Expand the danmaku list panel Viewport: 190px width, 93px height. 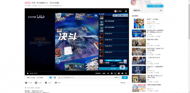pyautogui.click(x=161, y=11)
